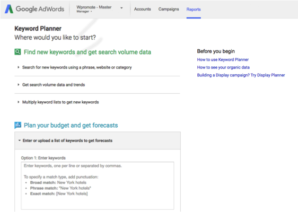Click the blue chart budget forecasts icon
The height and width of the screenshot is (212, 298).
[x=17, y=125]
